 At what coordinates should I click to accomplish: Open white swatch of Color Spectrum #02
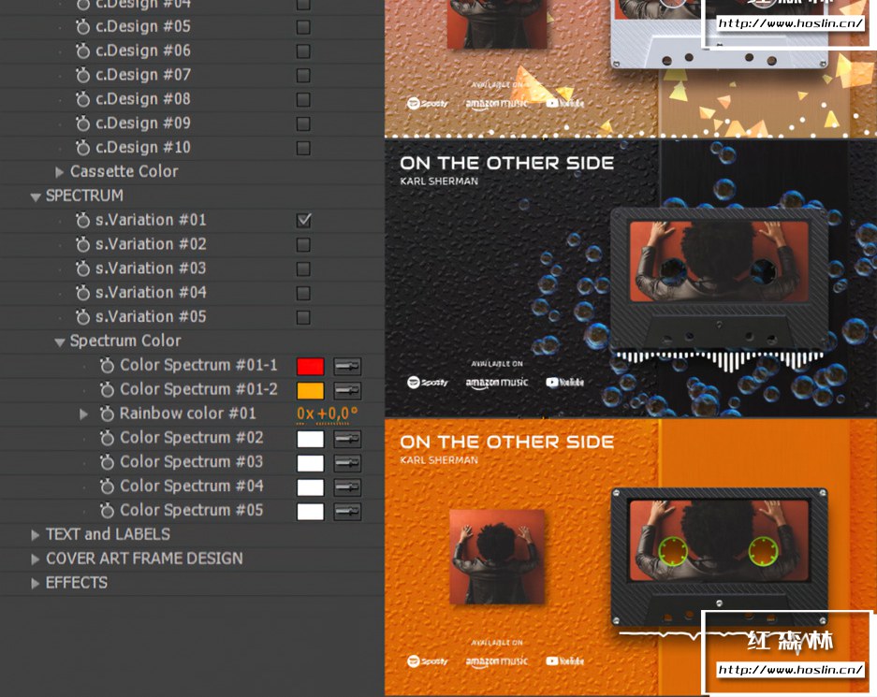(x=311, y=440)
